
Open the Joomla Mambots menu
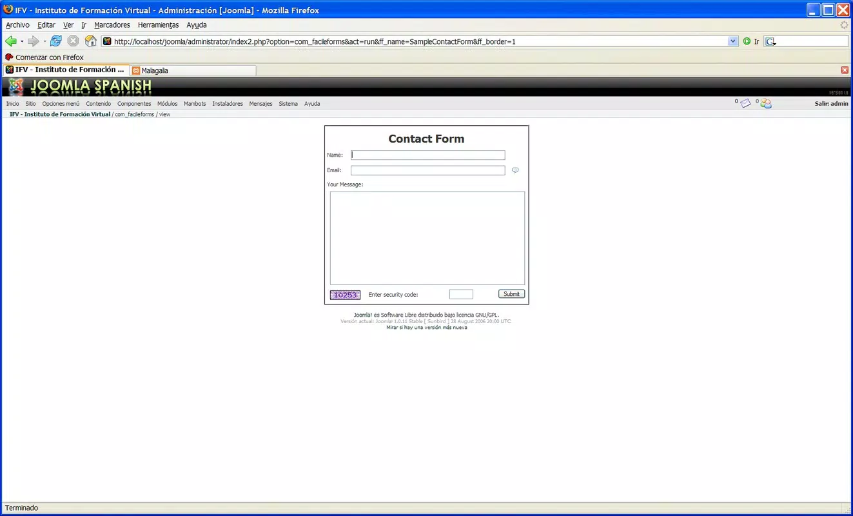tap(195, 104)
